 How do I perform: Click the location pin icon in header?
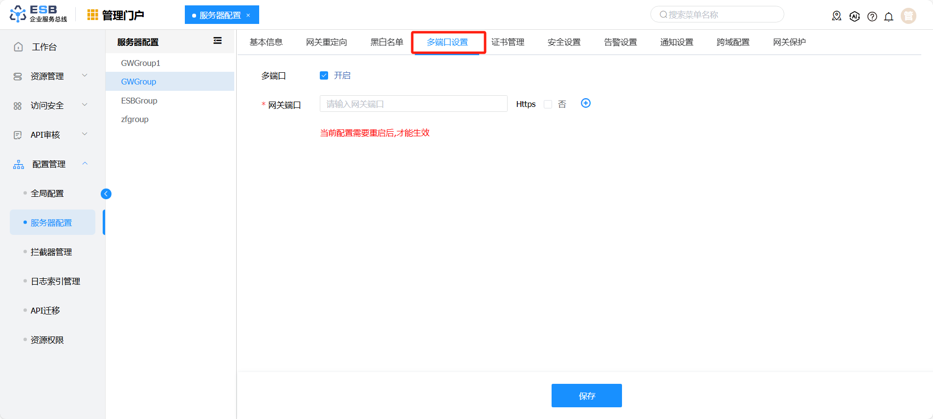(x=837, y=16)
